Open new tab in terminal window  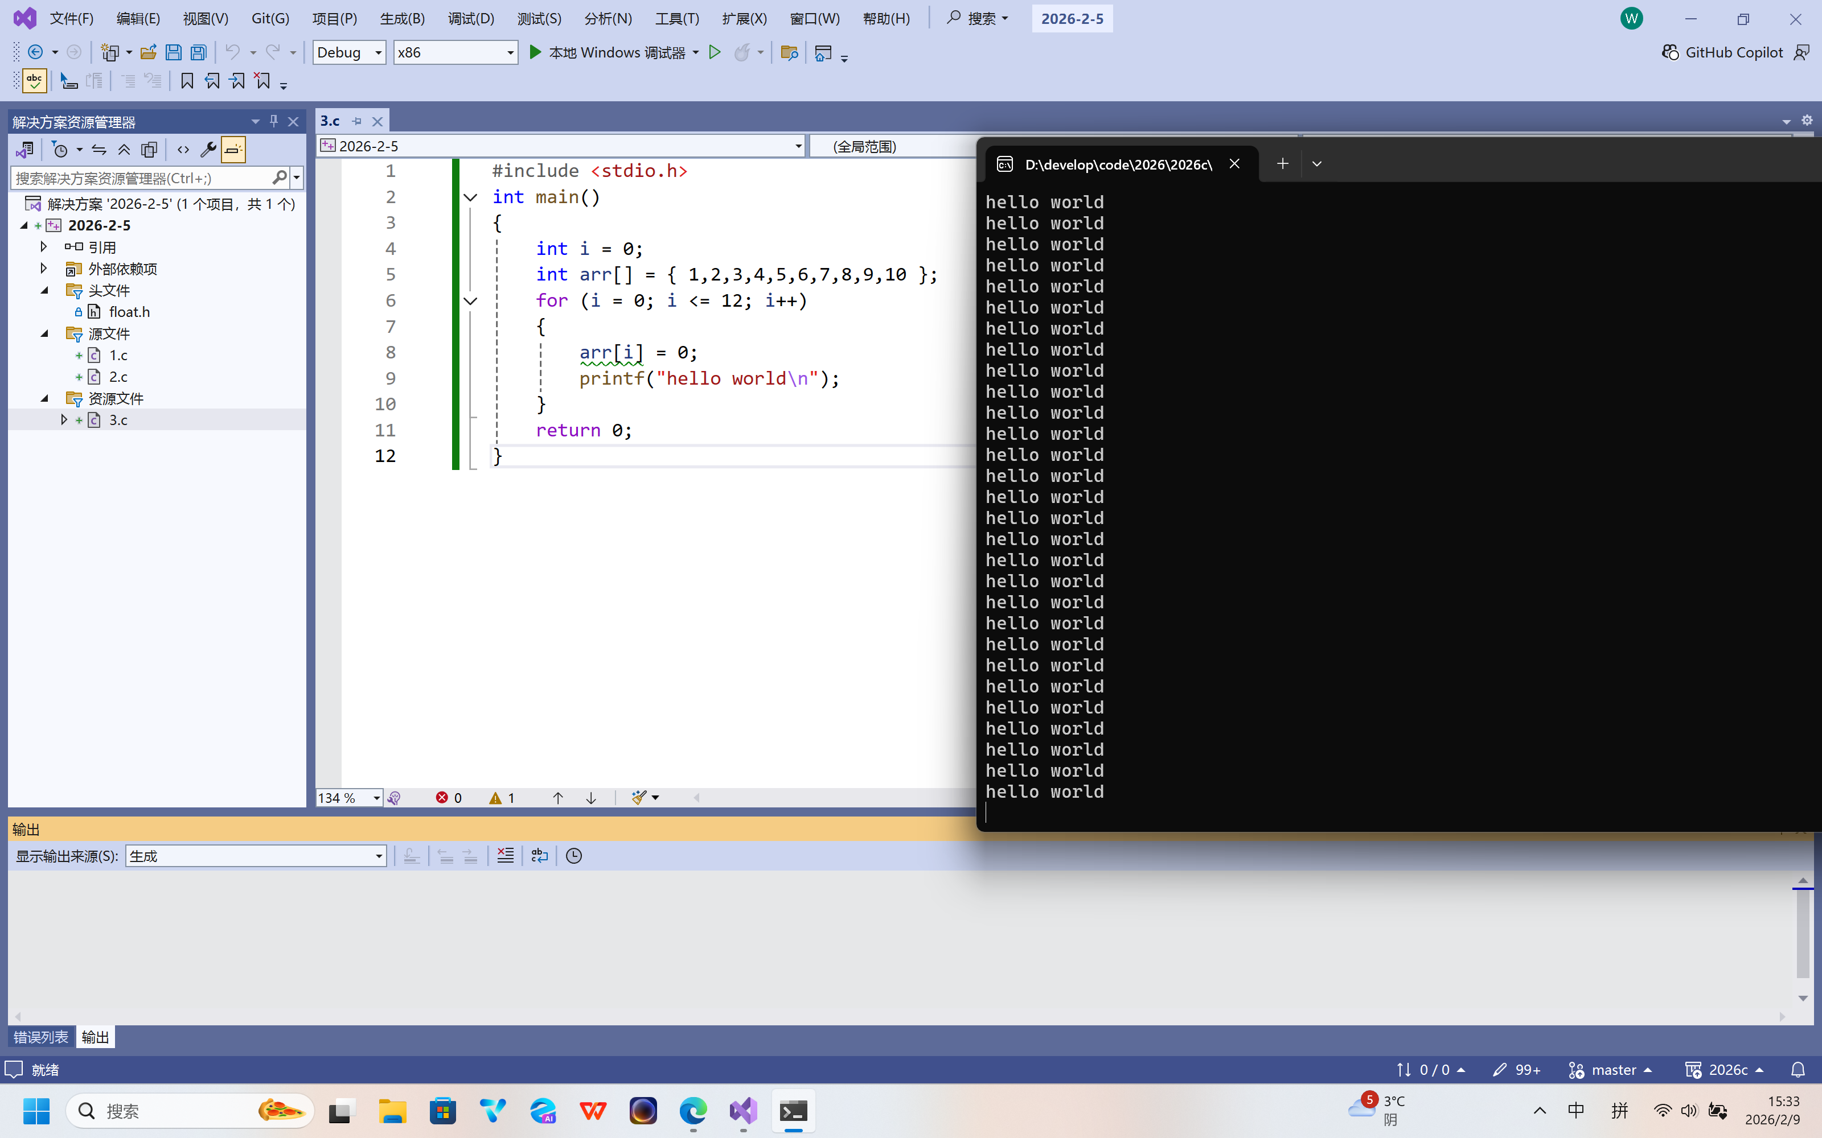click(1283, 163)
